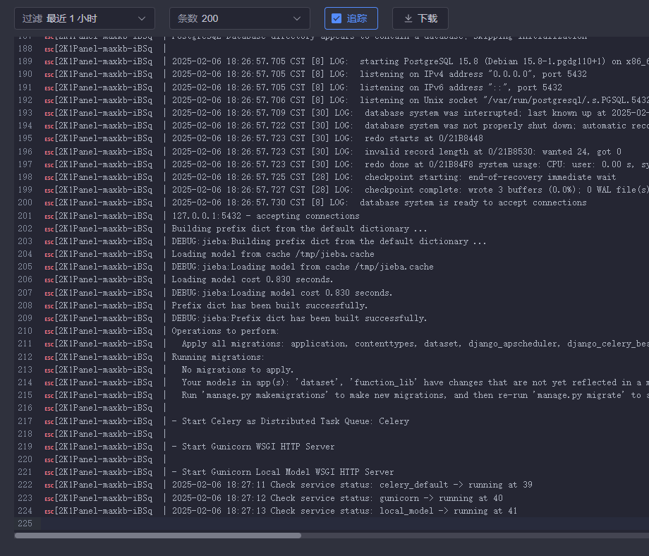
Task: Click line 213 No migrations to apply
Action: (238, 370)
